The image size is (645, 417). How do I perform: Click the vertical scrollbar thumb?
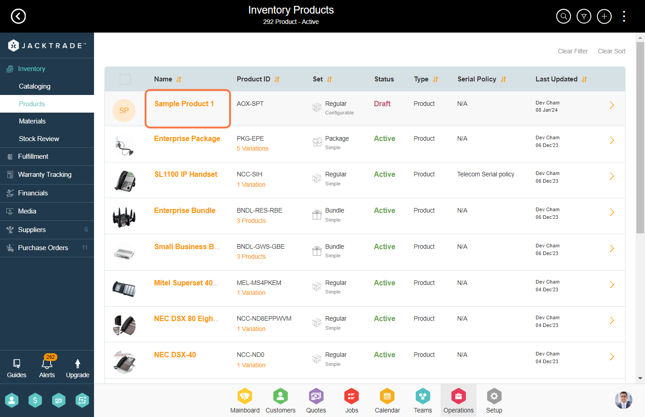click(x=640, y=137)
